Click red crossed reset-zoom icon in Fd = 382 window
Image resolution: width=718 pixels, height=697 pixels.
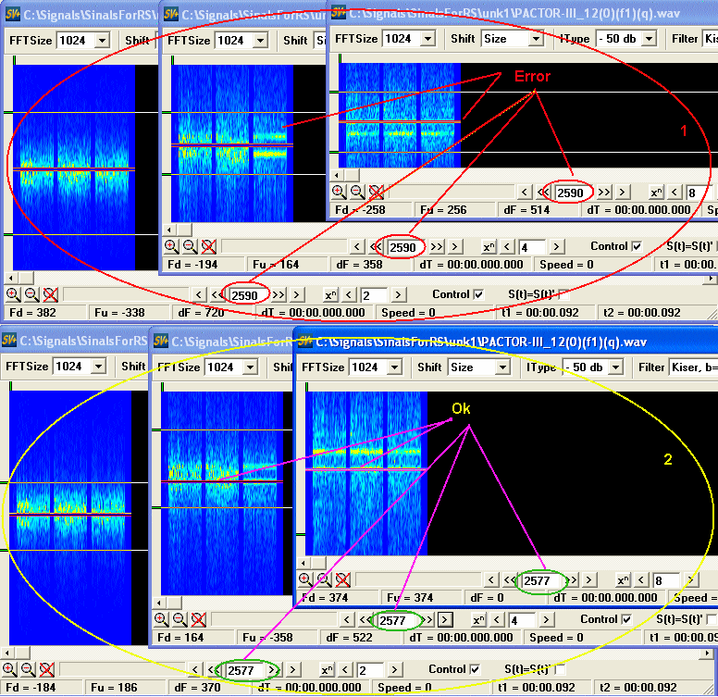coord(50,294)
